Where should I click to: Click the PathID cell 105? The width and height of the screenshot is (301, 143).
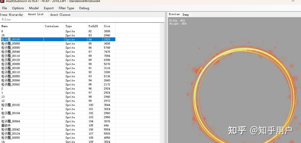pyautogui.click(x=91, y=125)
